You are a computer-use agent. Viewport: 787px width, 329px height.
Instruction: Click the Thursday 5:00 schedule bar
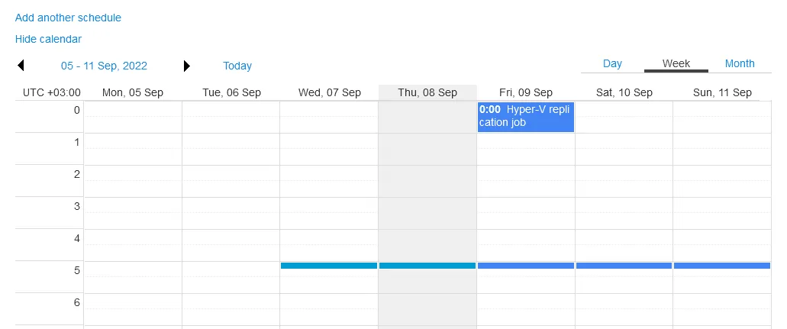pyautogui.click(x=427, y=266)
